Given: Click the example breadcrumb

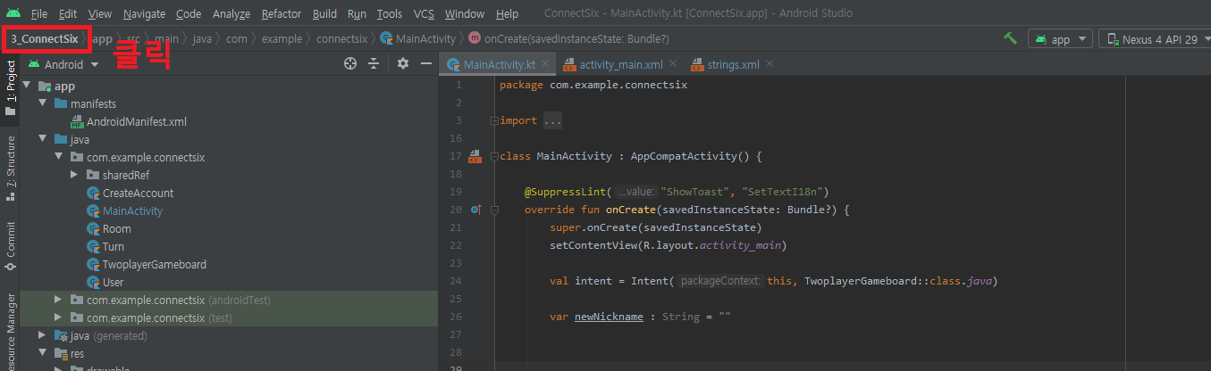Looking at the screenshot, I should (x=280, y=39).
